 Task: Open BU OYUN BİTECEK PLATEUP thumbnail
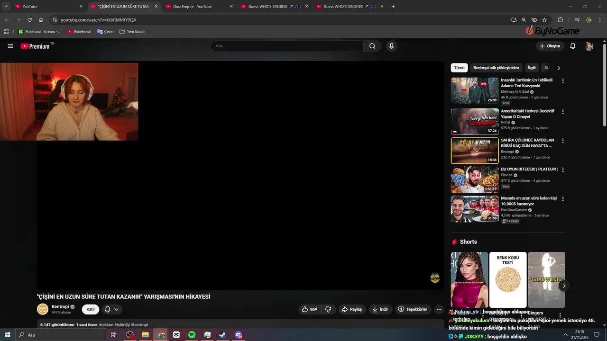pyautogui.click(x=475, y=179)
